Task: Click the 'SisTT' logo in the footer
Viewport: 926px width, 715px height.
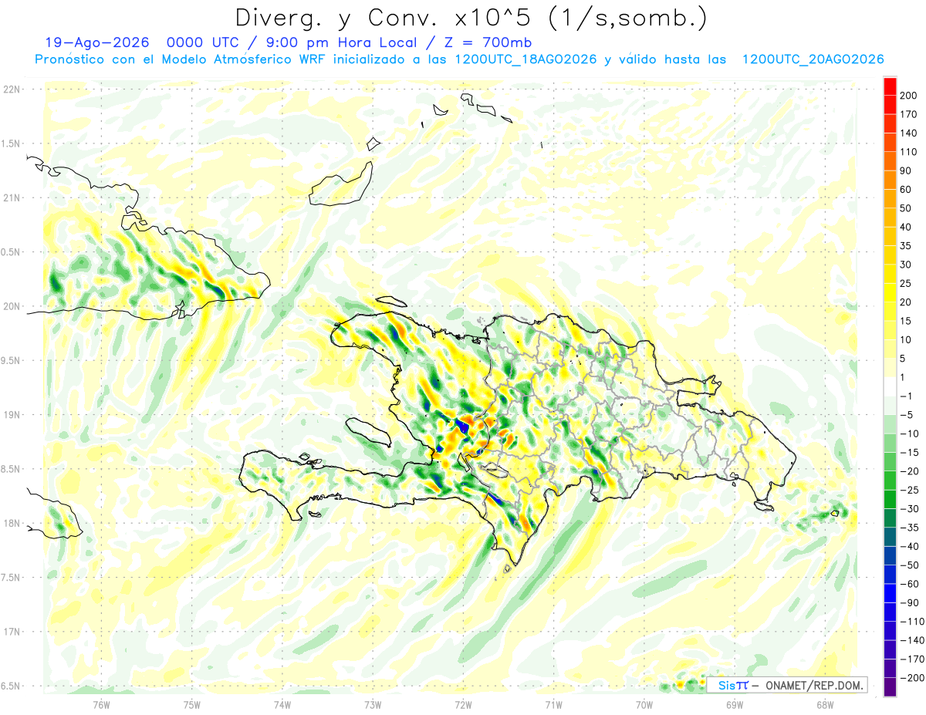Action: (732, 685)
